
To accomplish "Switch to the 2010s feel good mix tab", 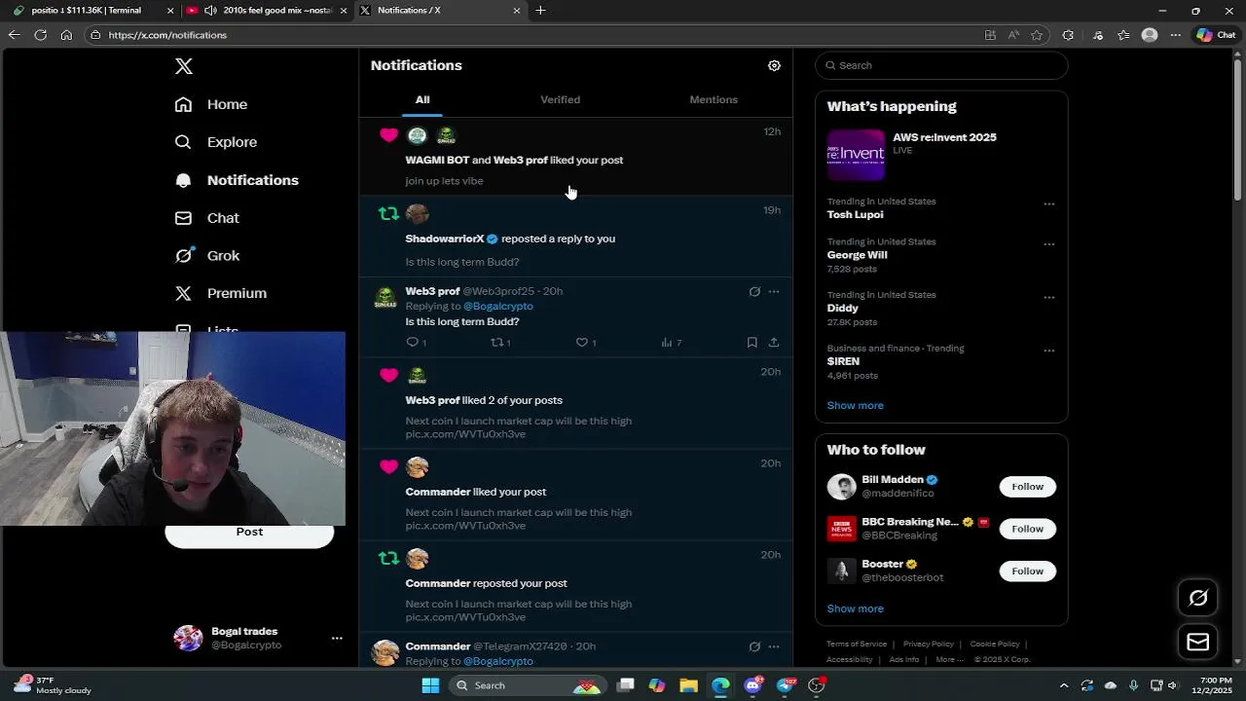I will click(x=268, y=11).
